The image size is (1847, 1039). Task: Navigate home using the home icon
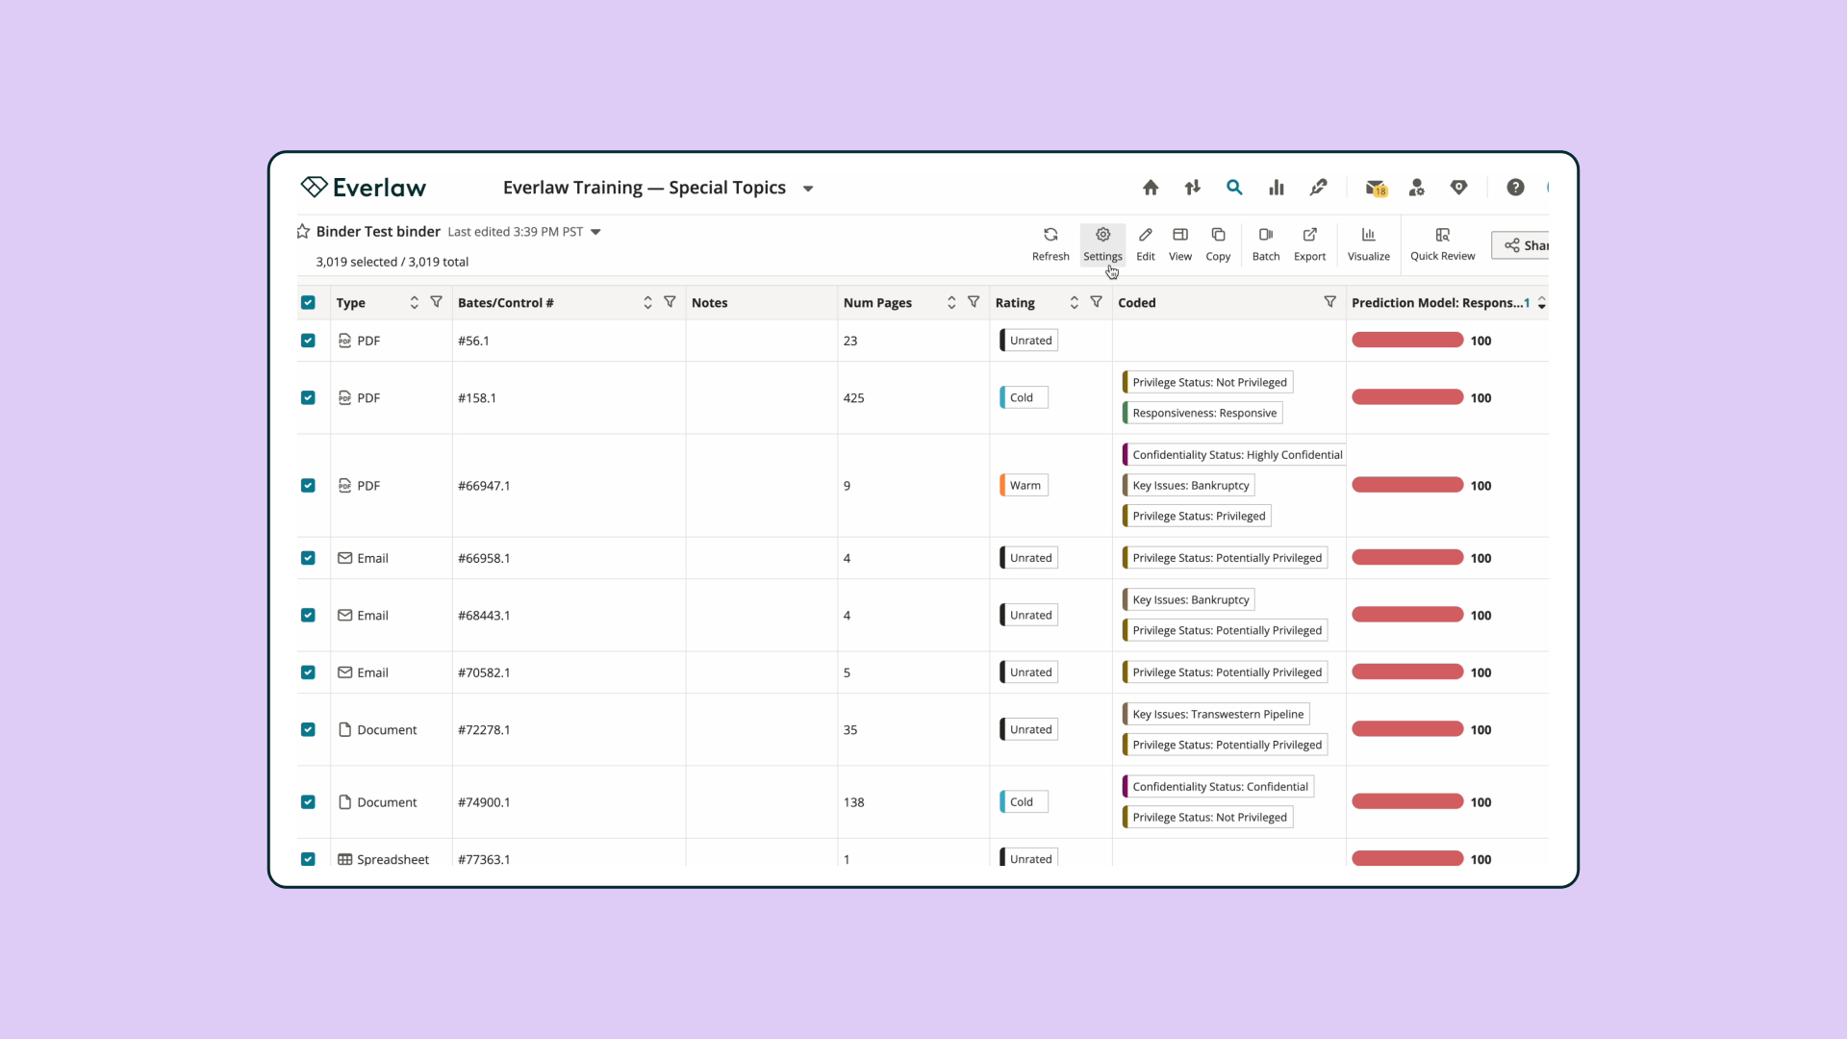click(x=1151, y=188)
